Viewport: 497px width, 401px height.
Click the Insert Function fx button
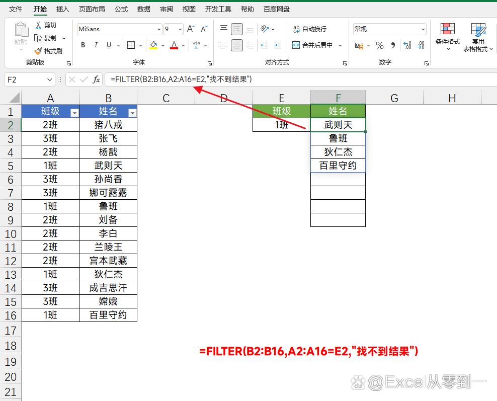[x=96, y=79]
